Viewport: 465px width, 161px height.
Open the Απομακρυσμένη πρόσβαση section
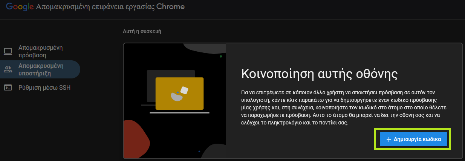click(x=40, y=51)
